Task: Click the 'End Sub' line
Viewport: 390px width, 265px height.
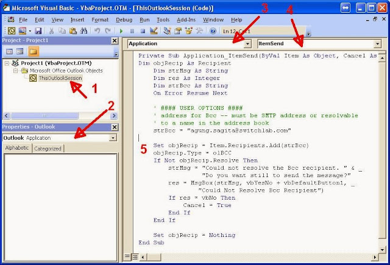Action: pyautogui.click(x=151, y=243)
